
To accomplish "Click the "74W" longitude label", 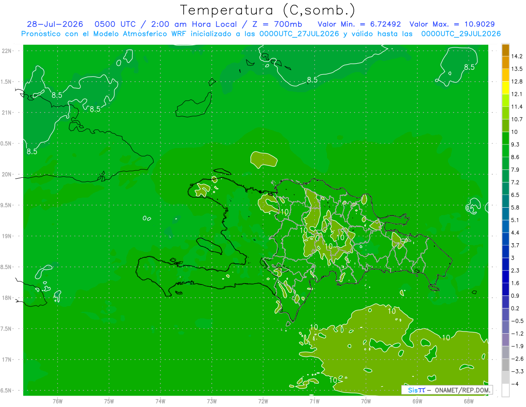I will [160, 401].
